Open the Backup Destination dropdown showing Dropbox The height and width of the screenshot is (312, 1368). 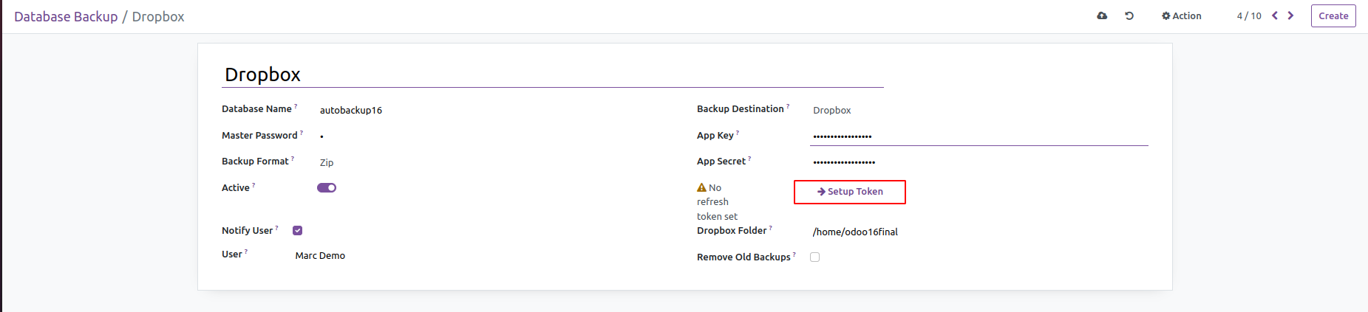832,110
